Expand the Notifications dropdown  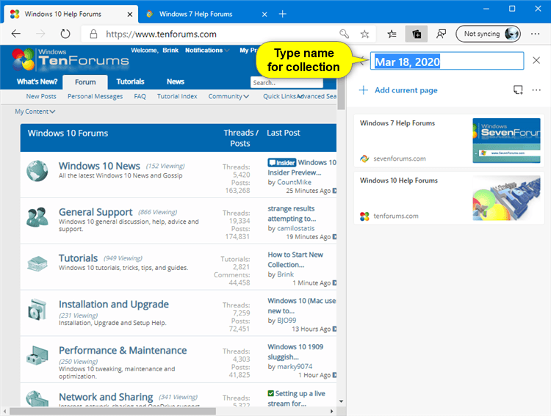click(x=207, y=50)
